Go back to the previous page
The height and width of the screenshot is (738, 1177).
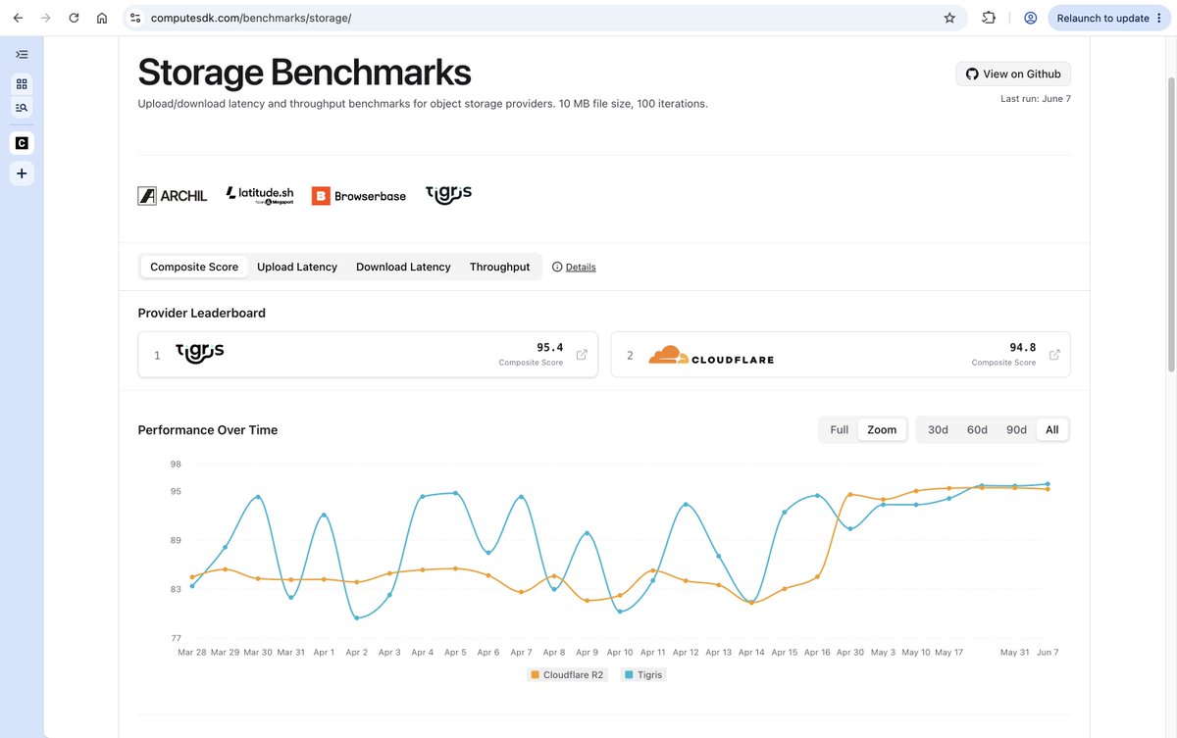(x=18, y=18)
